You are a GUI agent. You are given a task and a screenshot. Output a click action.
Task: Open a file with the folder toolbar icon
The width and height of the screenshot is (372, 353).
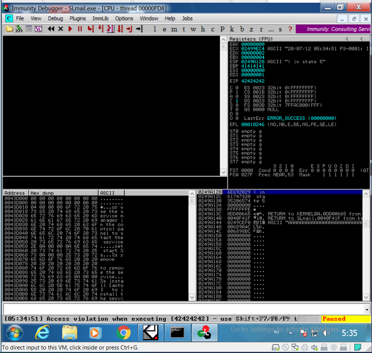9,29
